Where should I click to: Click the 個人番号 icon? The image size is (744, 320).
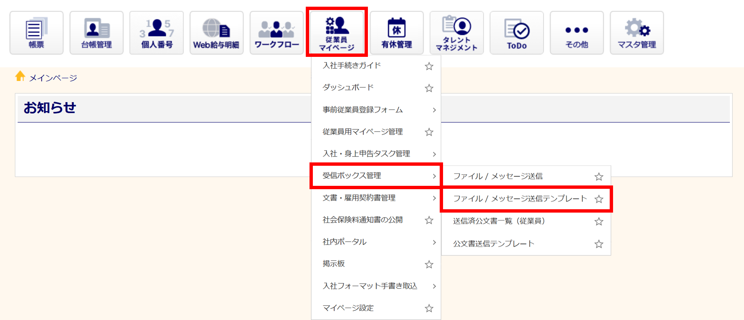point(157,33)
